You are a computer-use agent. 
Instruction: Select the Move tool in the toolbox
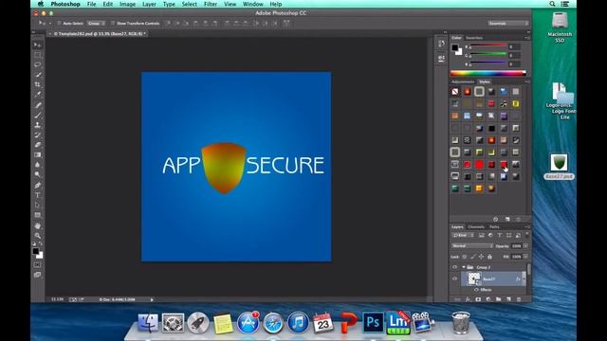point(38,45)
